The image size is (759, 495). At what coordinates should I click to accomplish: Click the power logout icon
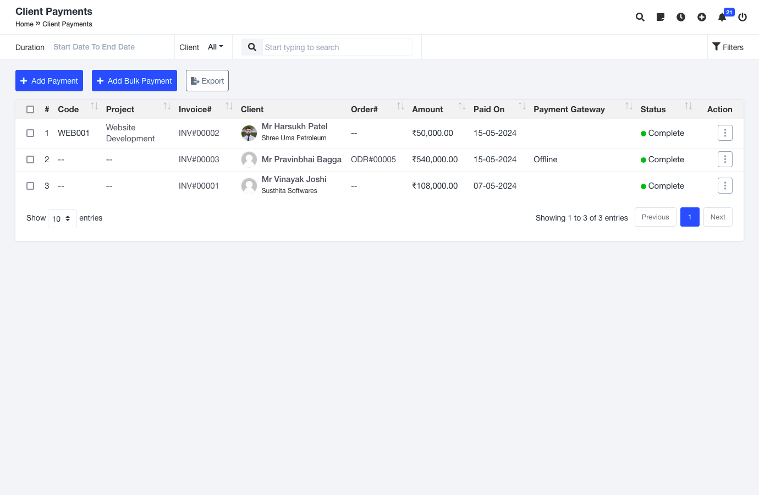pyautogui.click(x=743, y=17)
